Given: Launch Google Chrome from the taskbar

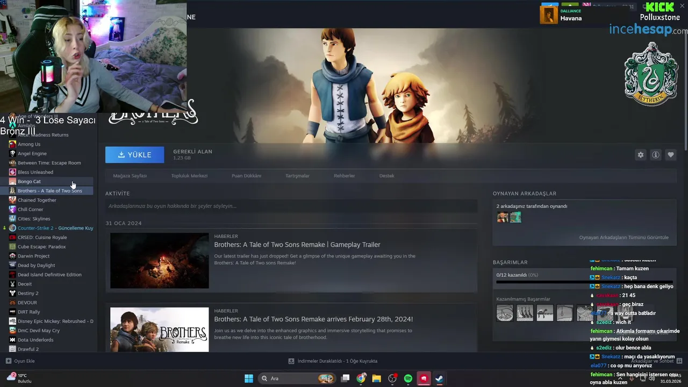Looking at the screenshot, I should pos(361,378).
